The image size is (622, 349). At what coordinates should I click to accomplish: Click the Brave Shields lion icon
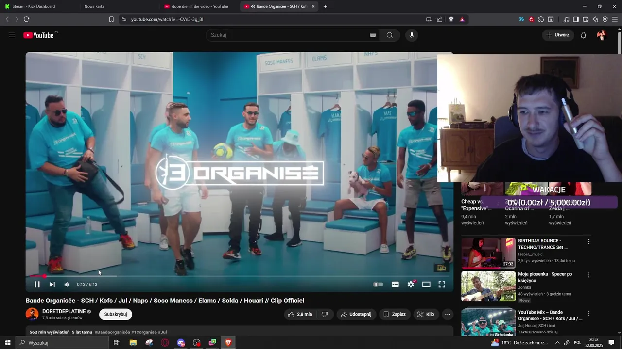coord(451,19)
